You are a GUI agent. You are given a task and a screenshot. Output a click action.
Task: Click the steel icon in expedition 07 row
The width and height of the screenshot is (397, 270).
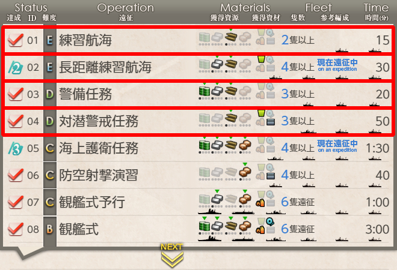[x=217, y=199]
